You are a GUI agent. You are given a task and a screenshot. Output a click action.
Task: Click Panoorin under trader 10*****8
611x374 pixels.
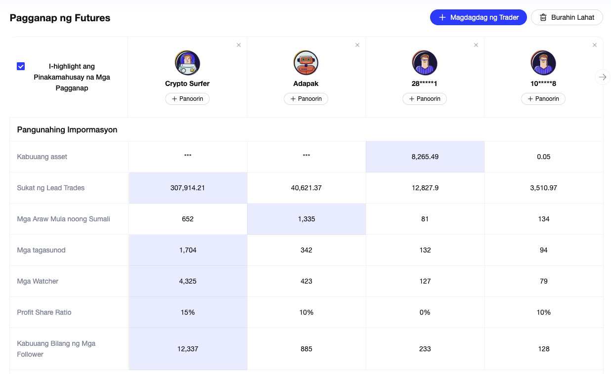543,99
